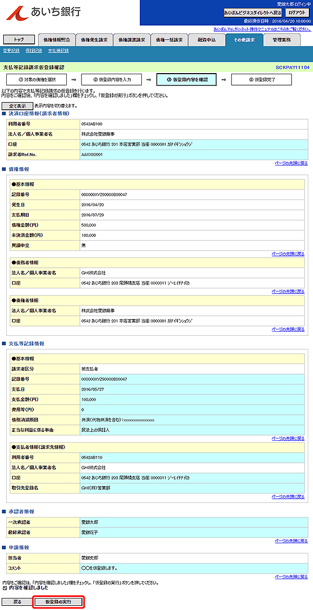Return to top below 承認者情報 table

291,541
